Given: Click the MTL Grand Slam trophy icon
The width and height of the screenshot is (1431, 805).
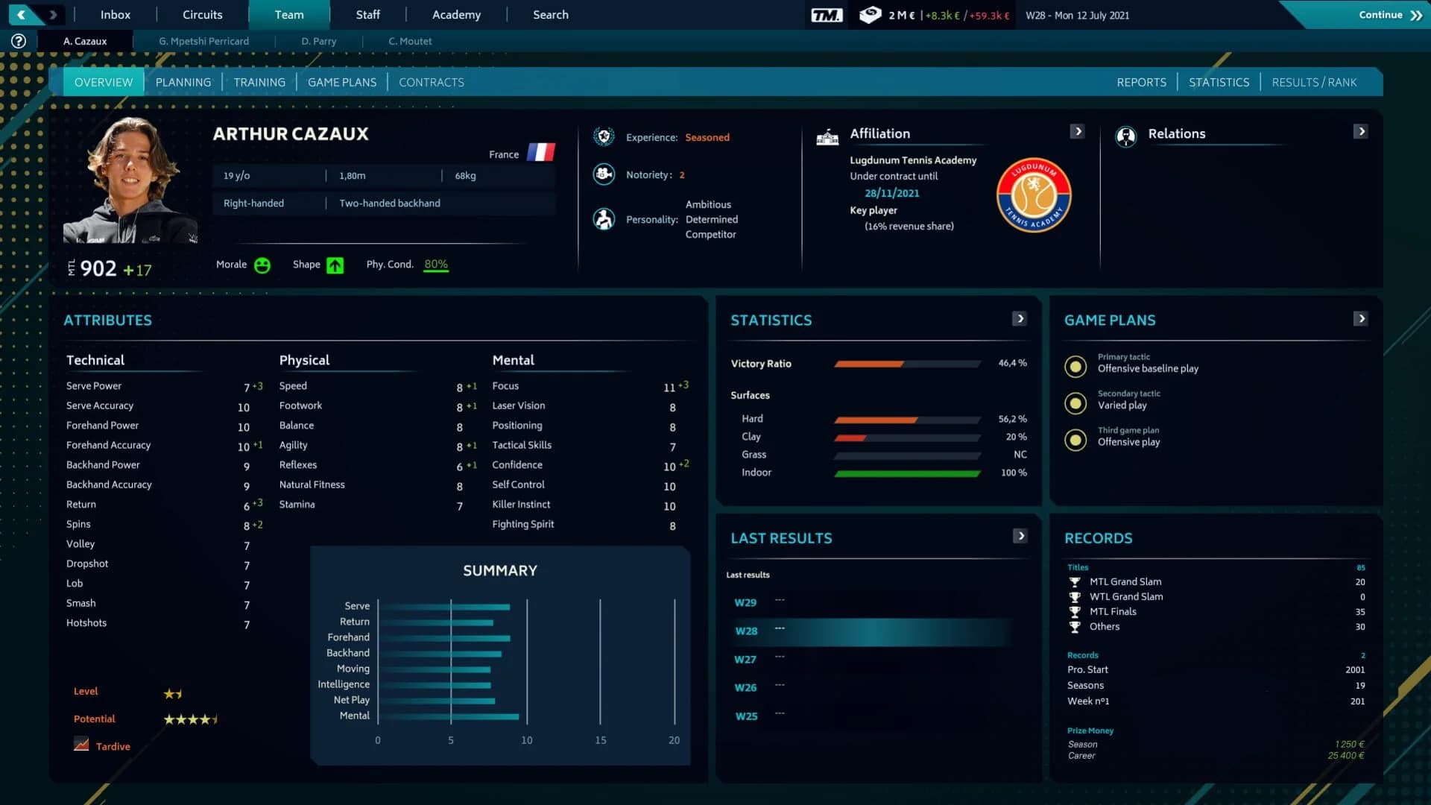Looking at the screenshot, I should [1075, 582].
